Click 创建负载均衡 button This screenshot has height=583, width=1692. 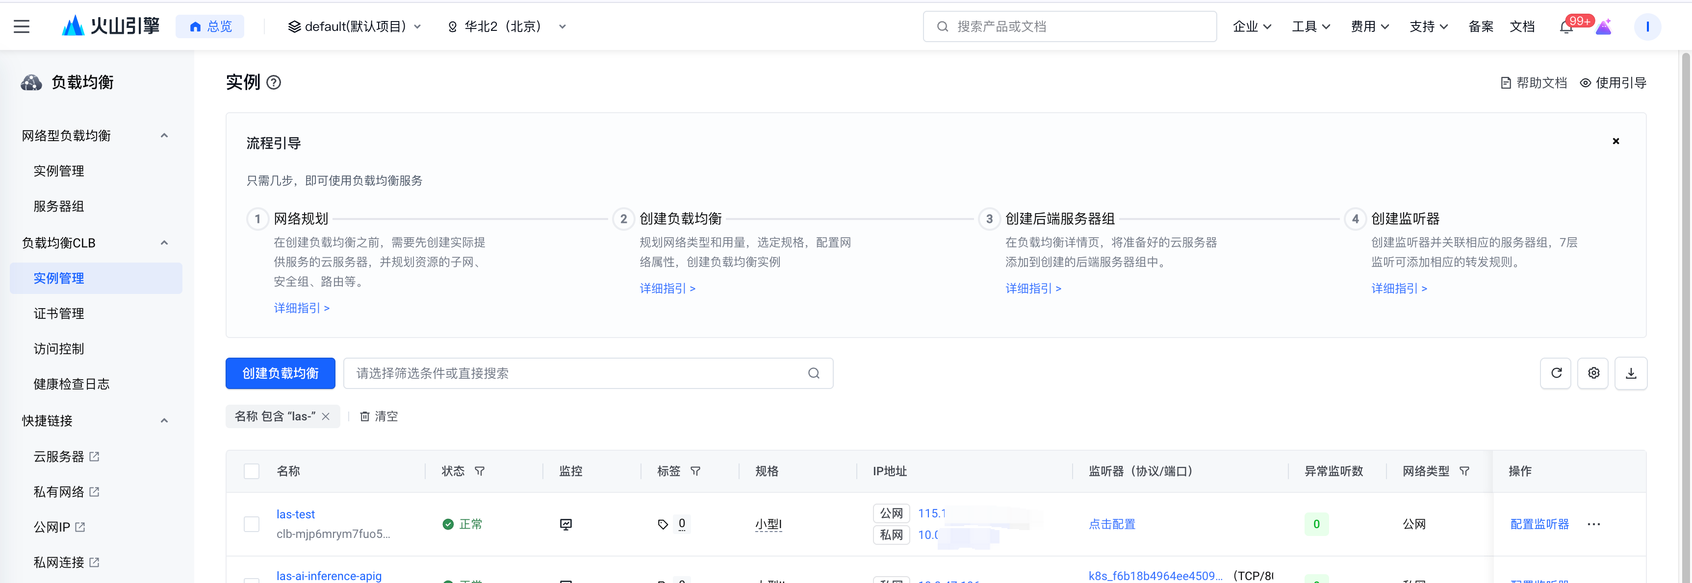[281, 373]
